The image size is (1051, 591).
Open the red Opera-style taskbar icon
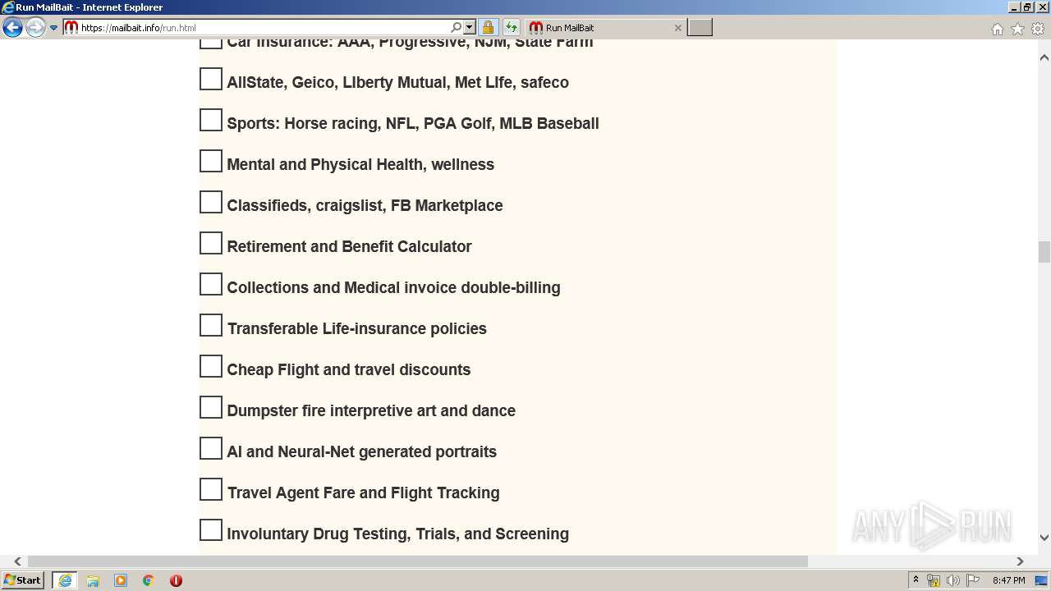coord(176,580)
